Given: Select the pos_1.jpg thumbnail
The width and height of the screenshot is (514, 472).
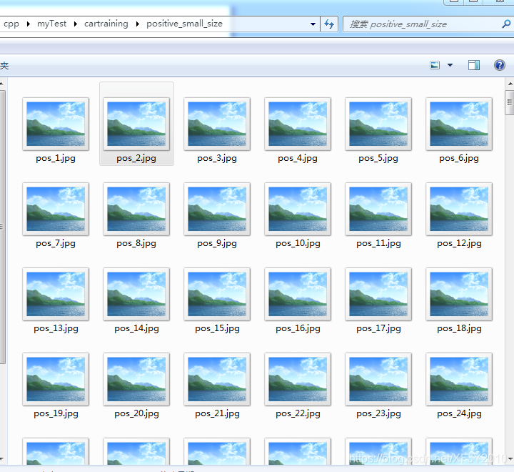Looking at the screenshot, I should coord(56,124).
